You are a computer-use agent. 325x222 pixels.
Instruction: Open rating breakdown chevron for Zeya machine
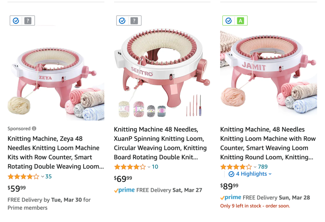[x=43, y=177]
